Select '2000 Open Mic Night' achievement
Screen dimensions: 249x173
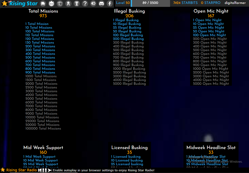[x=211, y=72]
